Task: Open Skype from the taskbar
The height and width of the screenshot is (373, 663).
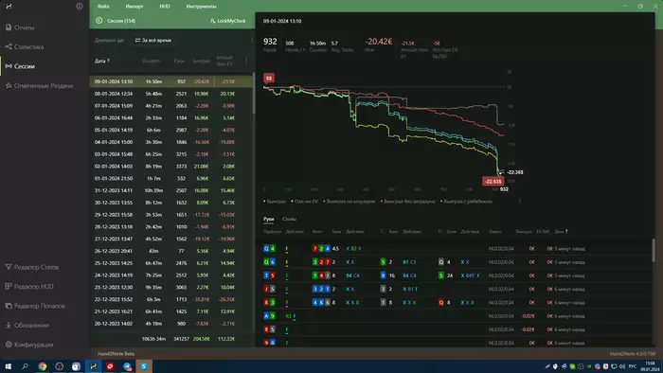Action: tap(144, 366)
